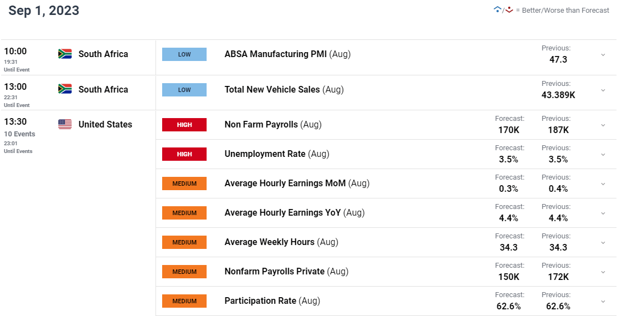Expand the ABSA Manufacturing PMI row chevron
Screen dimensions: 617x316
click(x=603, y=55)
